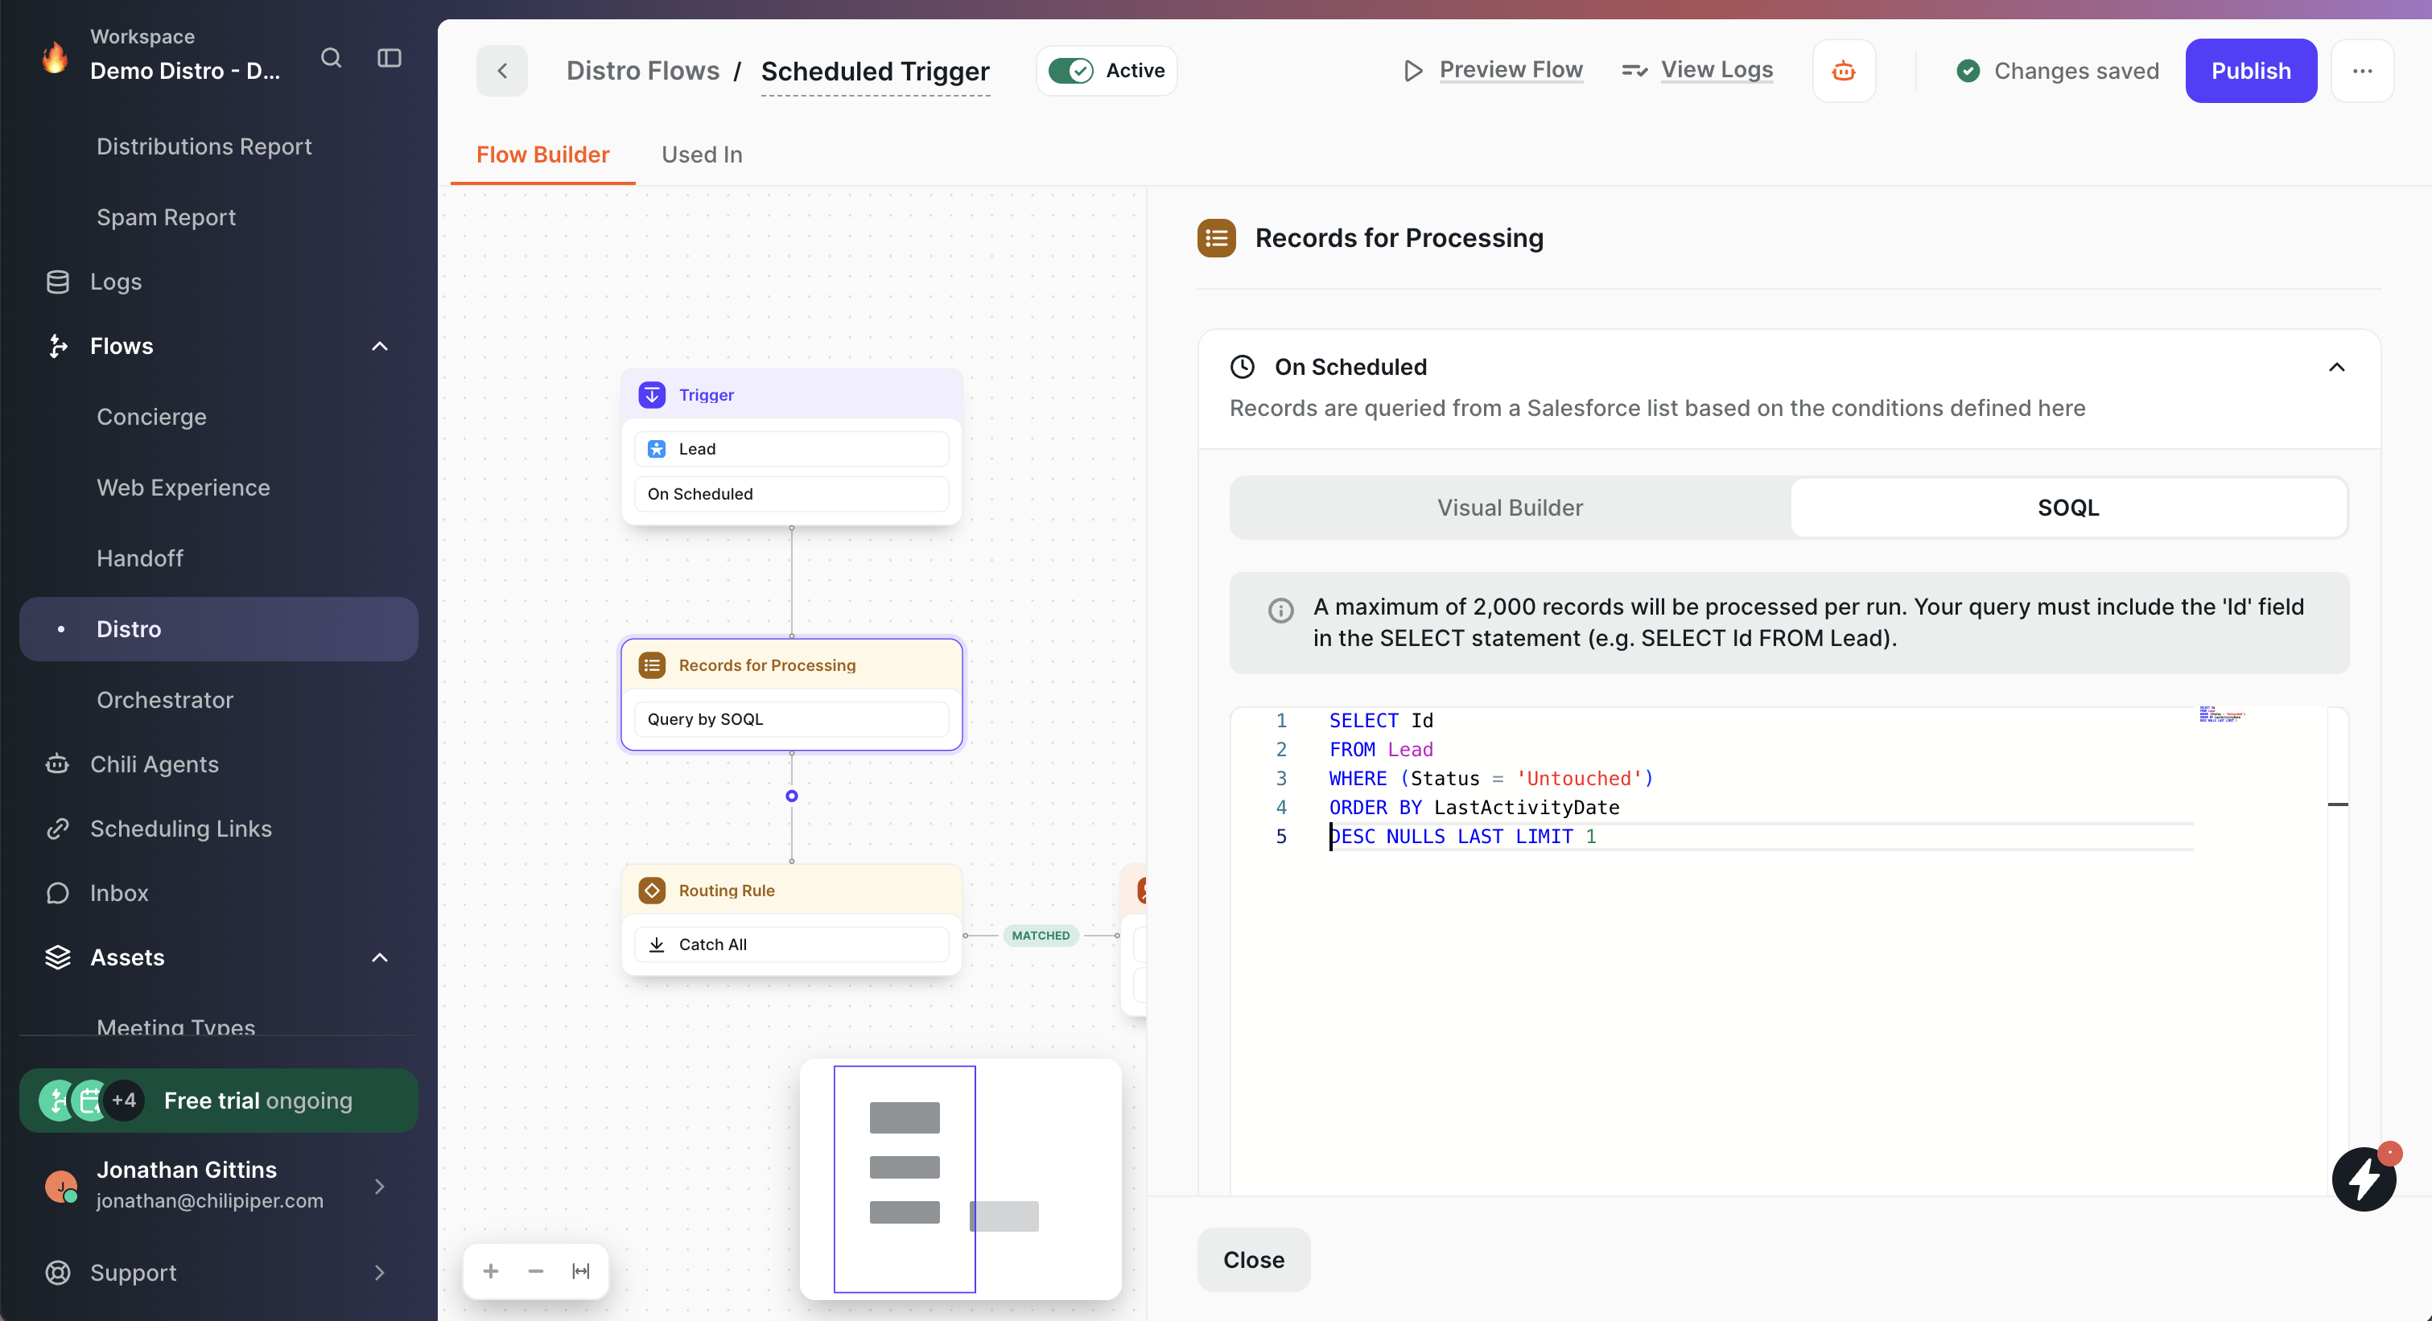
Task: Click the Chili Piper flame logo
Action: pyautogui.click(x=55, y=56)
